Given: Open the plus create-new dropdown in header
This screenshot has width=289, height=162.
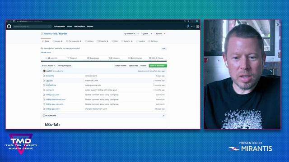Looking at the screenshot, I should (x=193, y=27).
